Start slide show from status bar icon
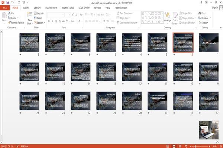This screenshot has width=223, height=148. (186, 146)
